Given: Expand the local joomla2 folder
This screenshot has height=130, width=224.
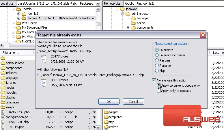Looking at the screenshot, I should pyautogui.click(x=18, y=14).
